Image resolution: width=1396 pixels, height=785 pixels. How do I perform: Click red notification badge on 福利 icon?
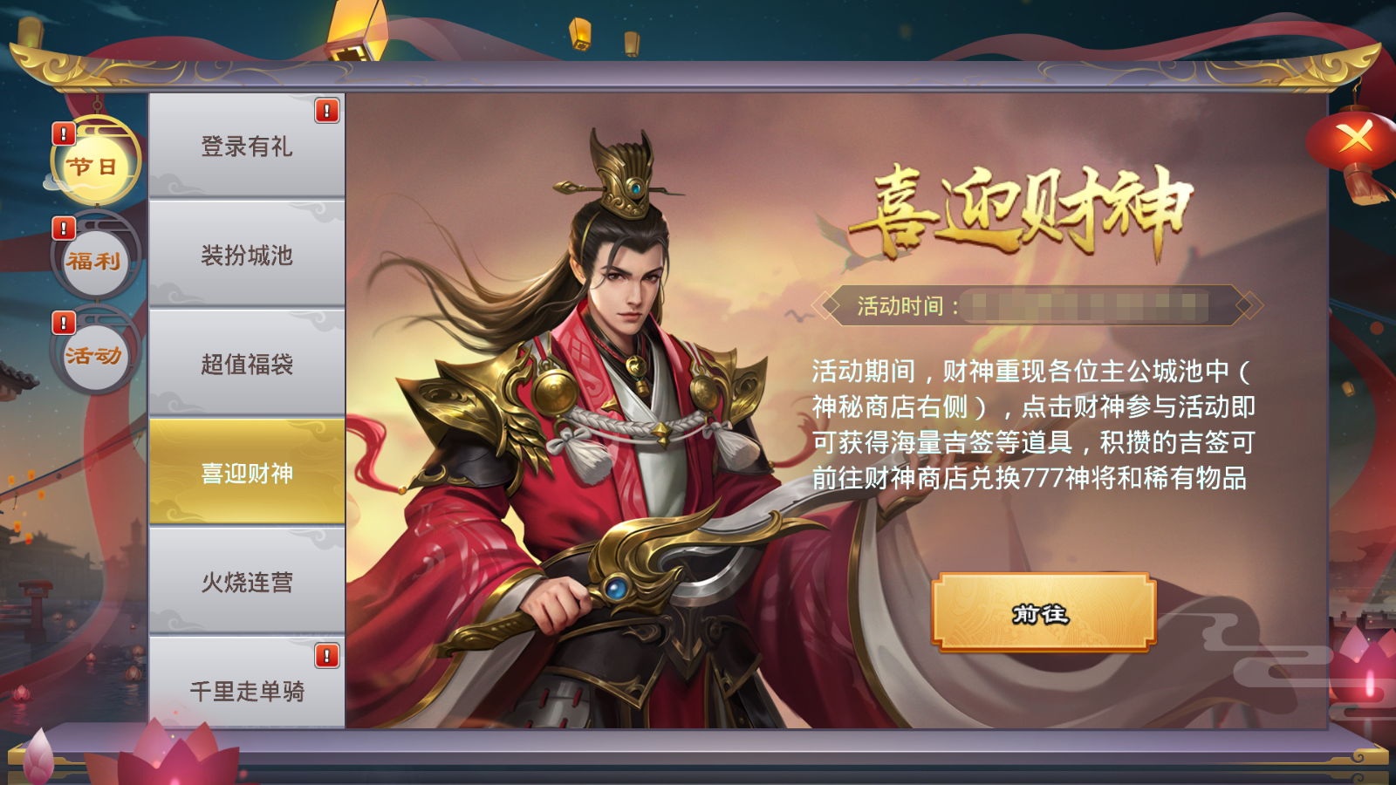point(64,229)
